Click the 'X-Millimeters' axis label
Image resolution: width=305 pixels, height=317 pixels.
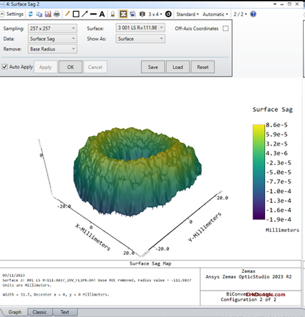(x=92, y=237)
